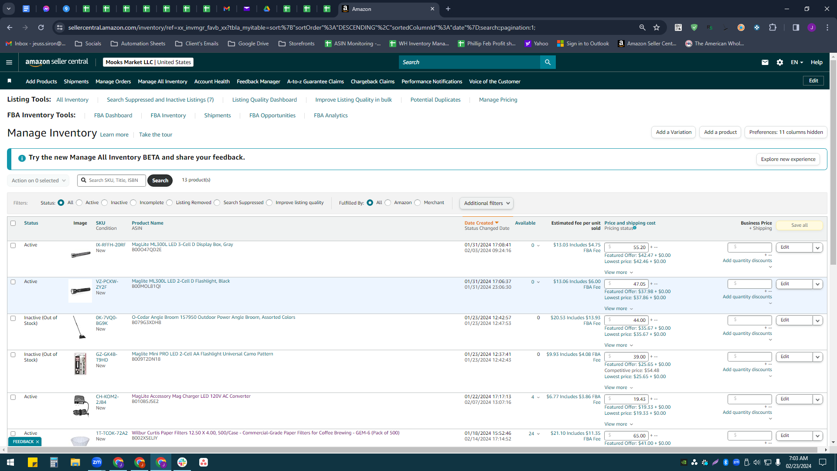837x471 pixels.
Task: Open the MagLite ML300L 3-Cell D Display Box link
Action: [x=182, y=244]
